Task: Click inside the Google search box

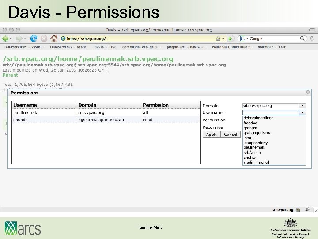Action: (x=275, y=39)
